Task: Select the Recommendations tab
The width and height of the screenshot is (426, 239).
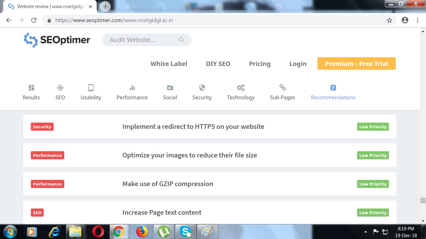Action: 333,92
